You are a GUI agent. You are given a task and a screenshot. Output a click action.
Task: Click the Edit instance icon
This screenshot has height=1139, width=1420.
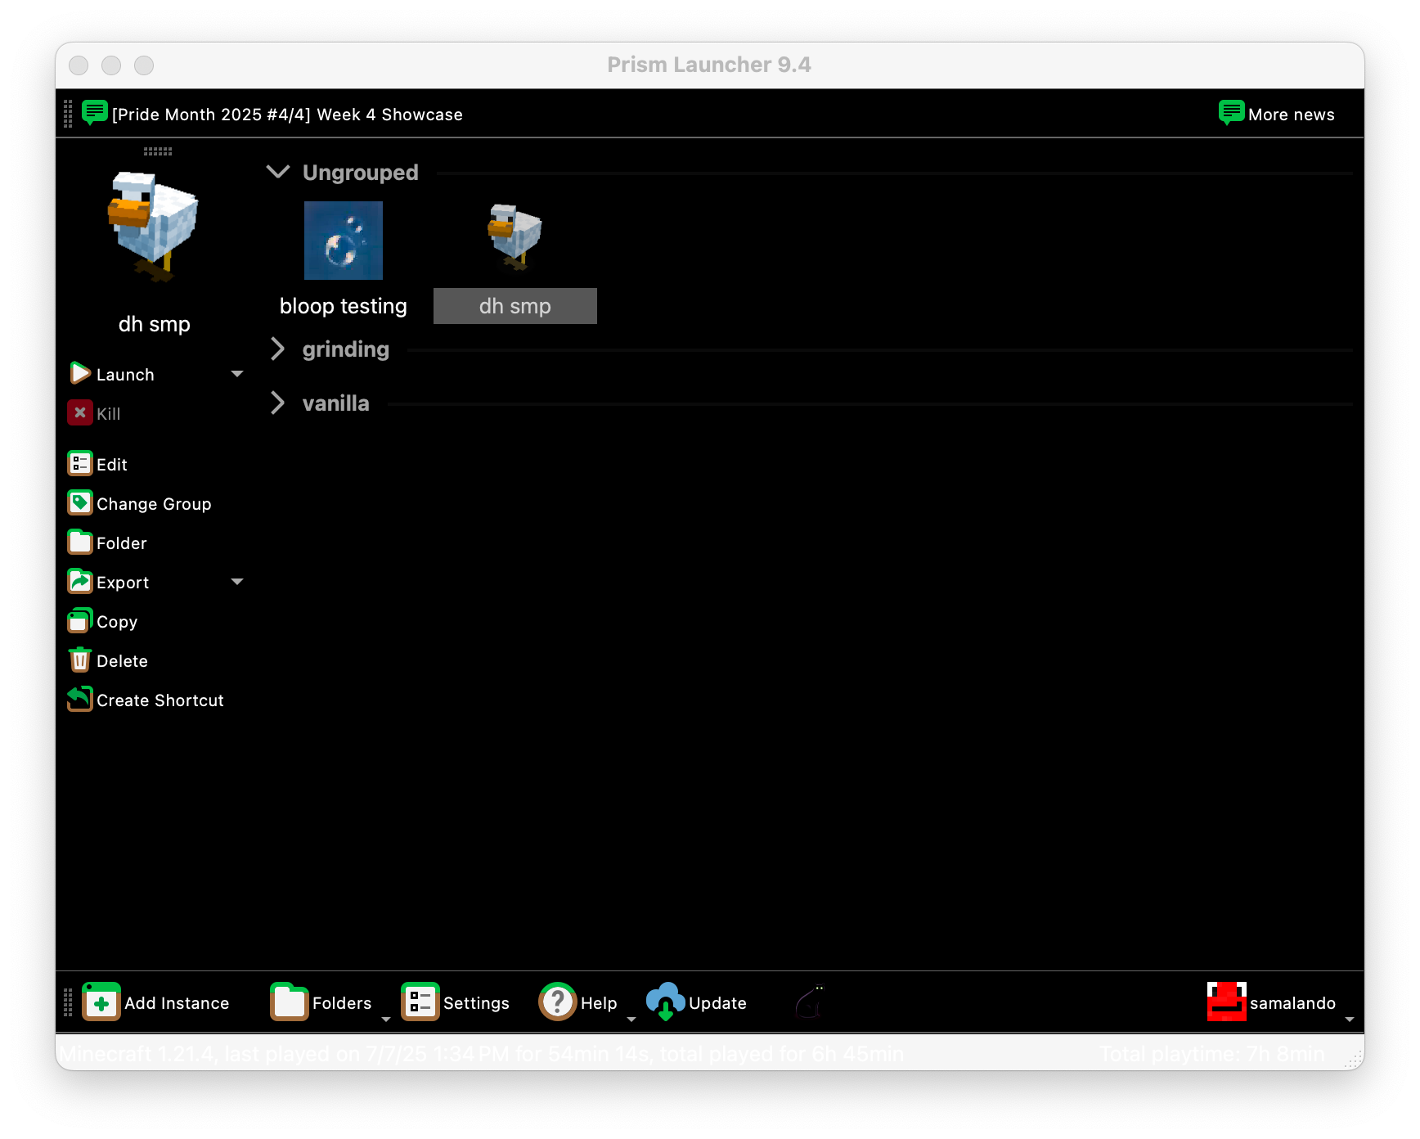(x=79, y=464)
